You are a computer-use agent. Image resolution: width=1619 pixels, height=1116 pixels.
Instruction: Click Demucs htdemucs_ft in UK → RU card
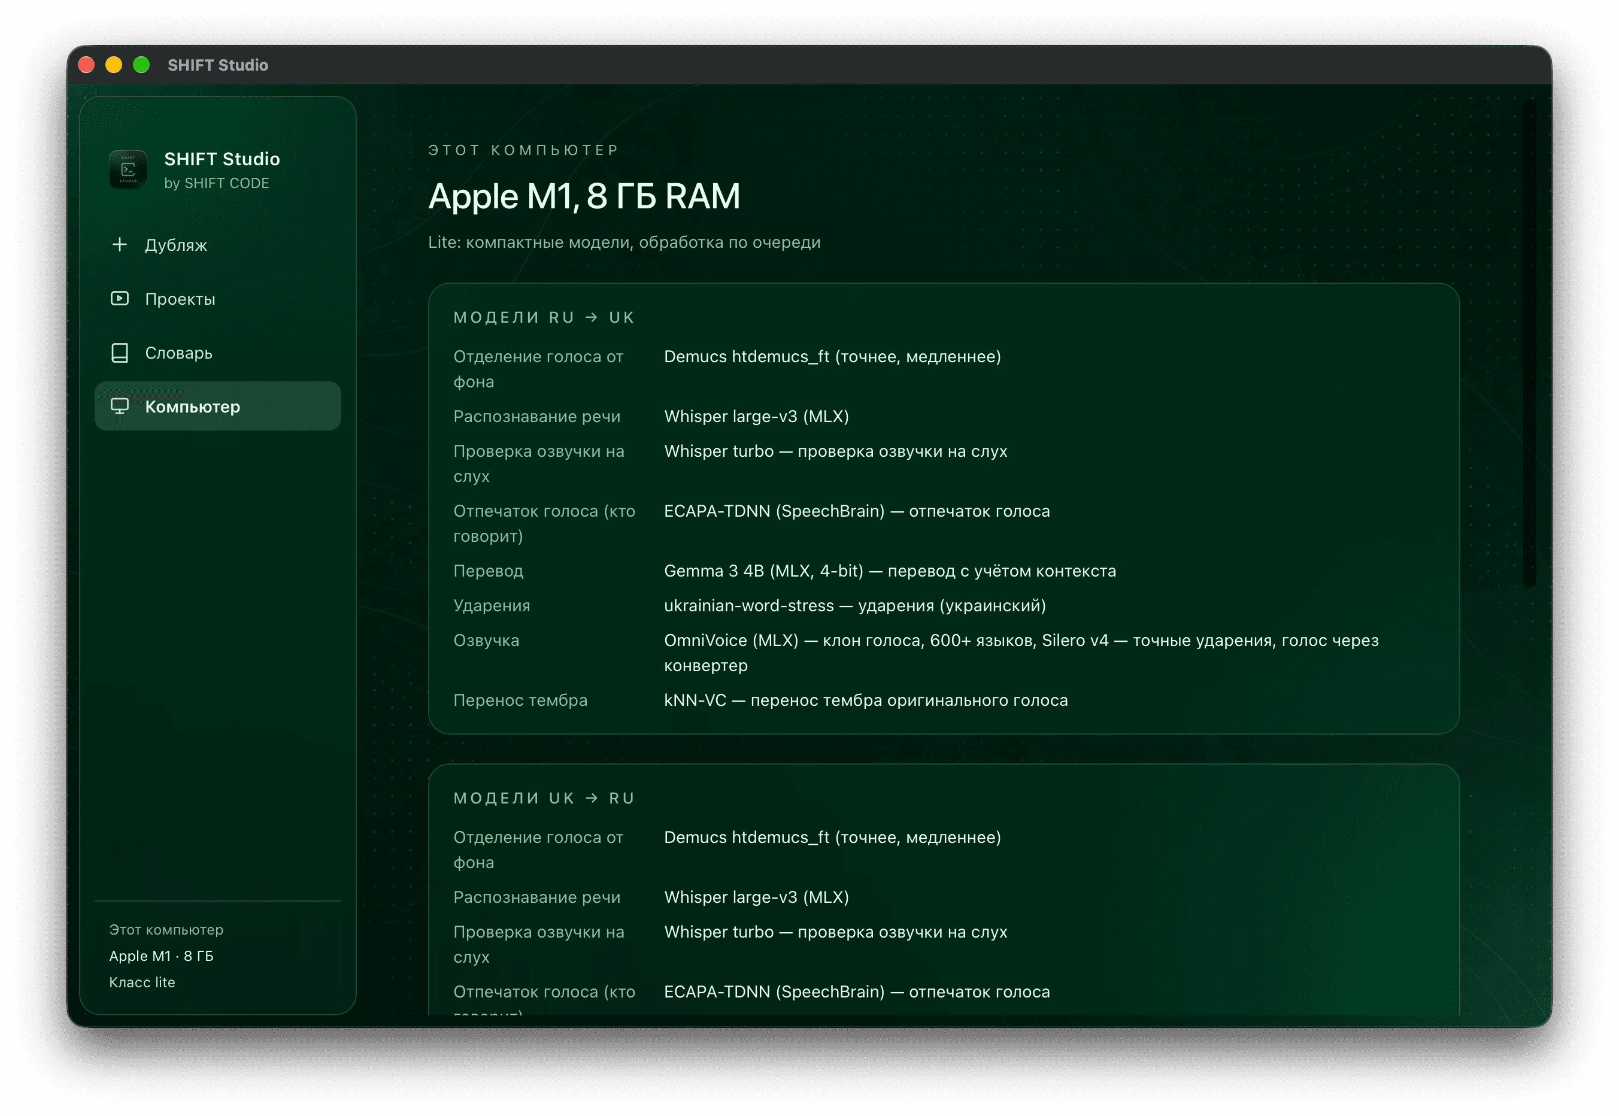click(x=833, y=838)
